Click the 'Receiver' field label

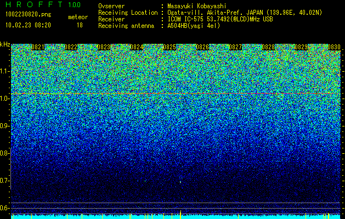(111, 19)
